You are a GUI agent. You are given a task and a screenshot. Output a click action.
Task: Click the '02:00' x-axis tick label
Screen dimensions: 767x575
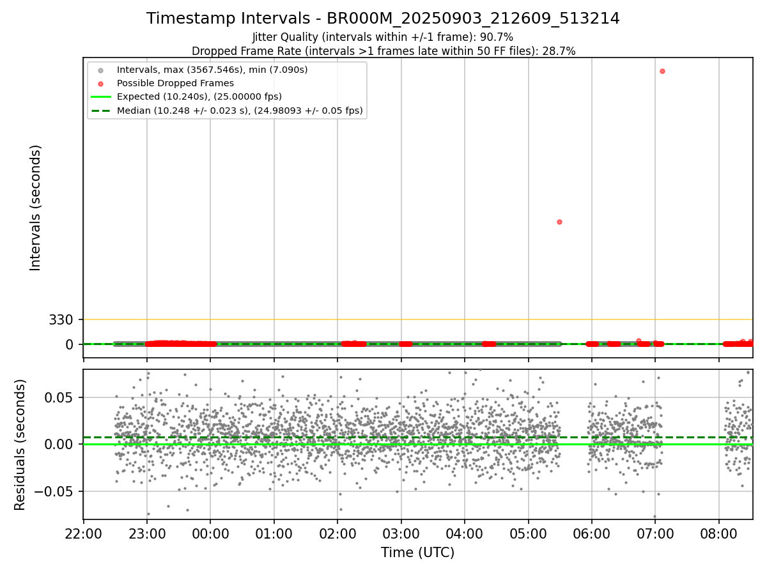[337, 533]
